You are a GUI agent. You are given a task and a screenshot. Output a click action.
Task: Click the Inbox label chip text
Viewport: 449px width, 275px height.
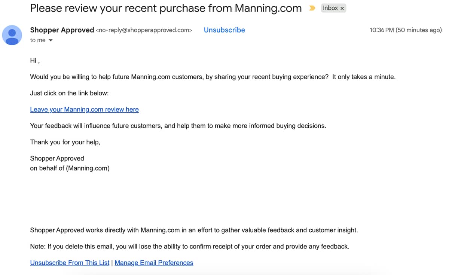[x=330, y=8]
